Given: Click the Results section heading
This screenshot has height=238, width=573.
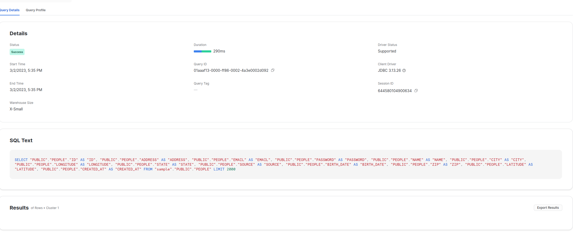Looking at the screenshot, I should [x=19, y=207].
